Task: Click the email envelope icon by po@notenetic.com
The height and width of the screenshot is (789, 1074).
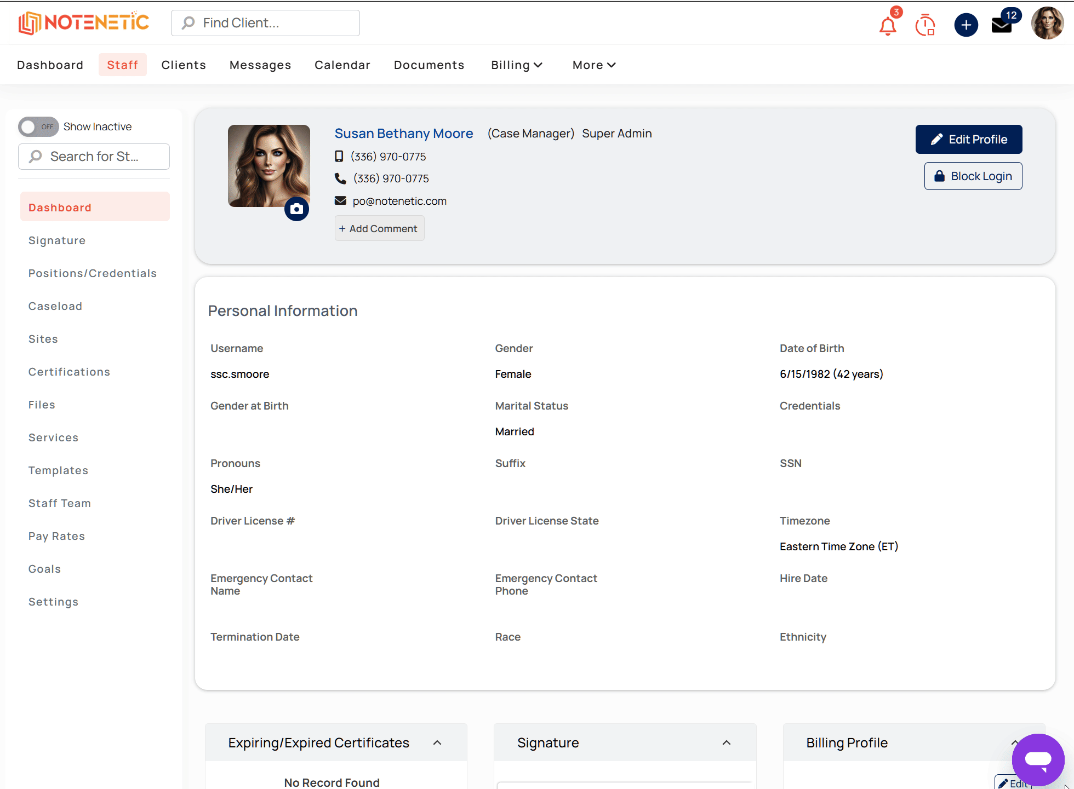Action: point(340,200)
